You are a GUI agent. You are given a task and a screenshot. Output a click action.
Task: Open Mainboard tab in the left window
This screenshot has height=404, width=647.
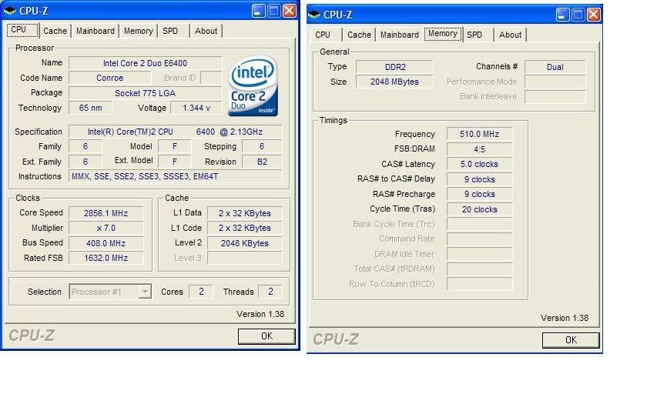click(x=96, y=31)
